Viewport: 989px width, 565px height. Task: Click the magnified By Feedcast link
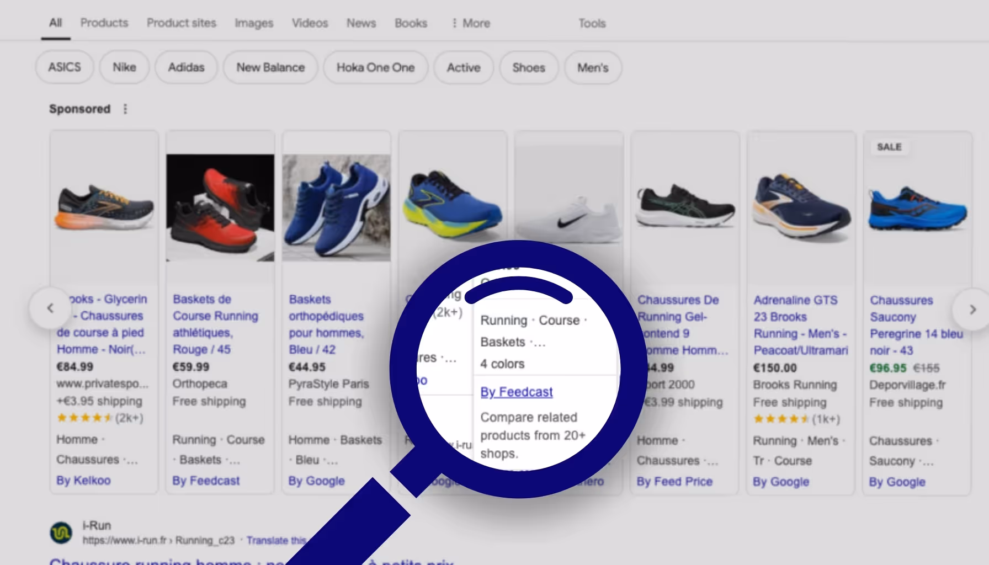517,392
